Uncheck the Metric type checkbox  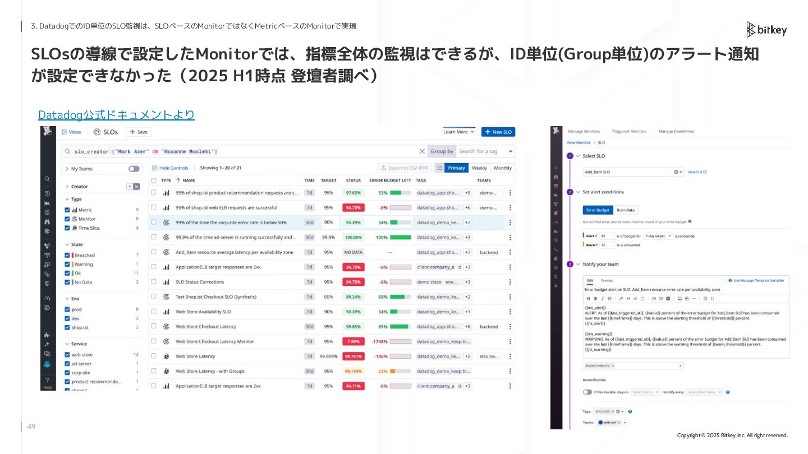pyautogui.click(x=67, y=210)
